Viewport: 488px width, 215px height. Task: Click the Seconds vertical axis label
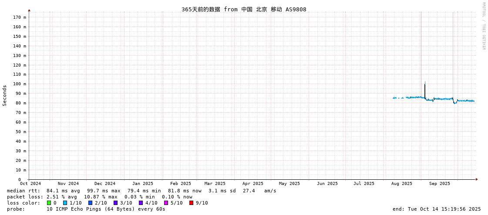point(5,95)
